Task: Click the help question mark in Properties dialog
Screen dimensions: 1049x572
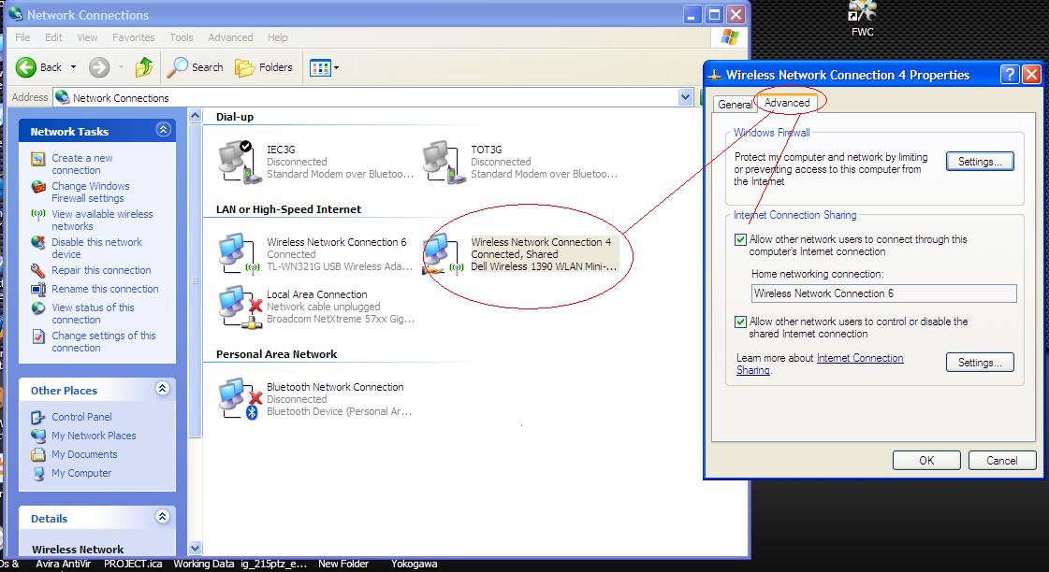Action: point(1010,74)
